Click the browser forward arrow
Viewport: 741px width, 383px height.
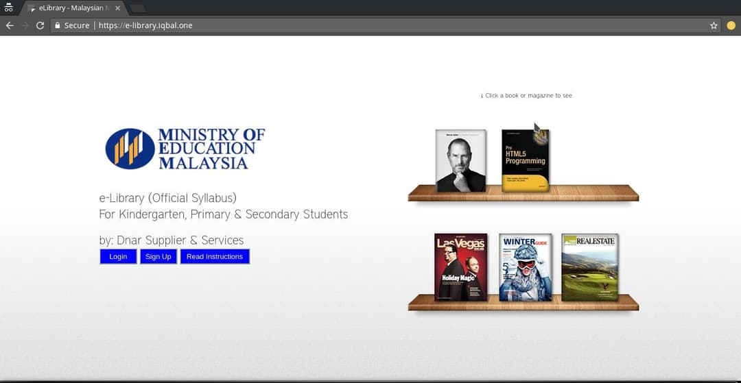25,25
